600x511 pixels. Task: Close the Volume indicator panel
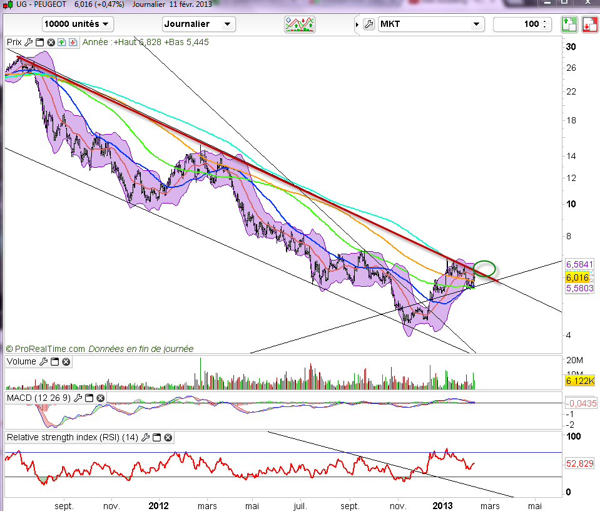(x=66, y=361)
